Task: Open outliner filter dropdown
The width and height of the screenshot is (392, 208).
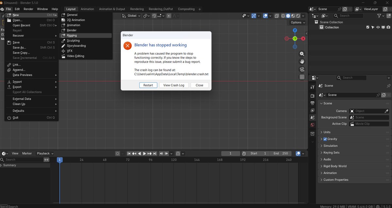Action: coord(381,16)
